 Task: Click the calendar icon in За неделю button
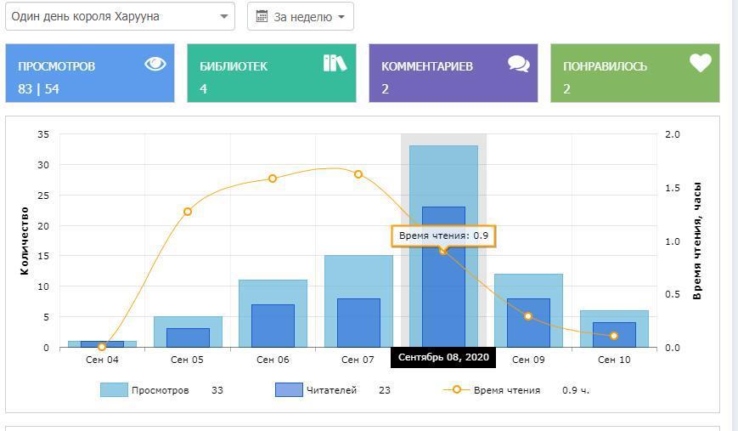[262, 17]
